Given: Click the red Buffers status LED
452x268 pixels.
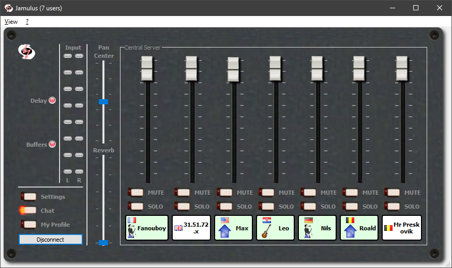Looking at the screenshot, I should 52,144.
